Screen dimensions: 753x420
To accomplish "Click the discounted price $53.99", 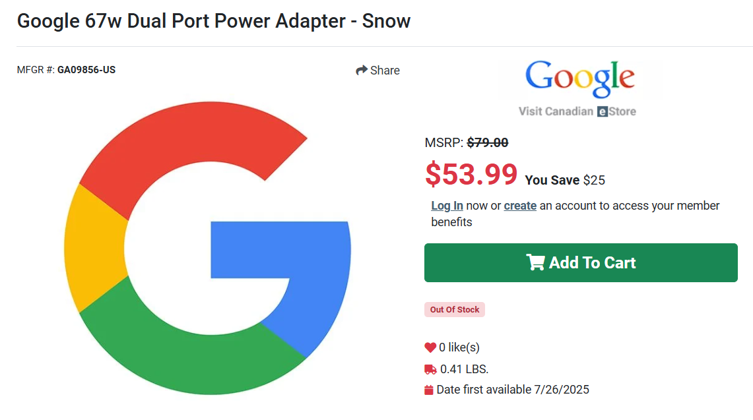I will click(472, 175).
